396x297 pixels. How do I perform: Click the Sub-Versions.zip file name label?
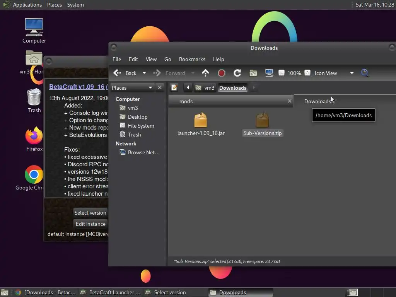[x=263, y=133]
